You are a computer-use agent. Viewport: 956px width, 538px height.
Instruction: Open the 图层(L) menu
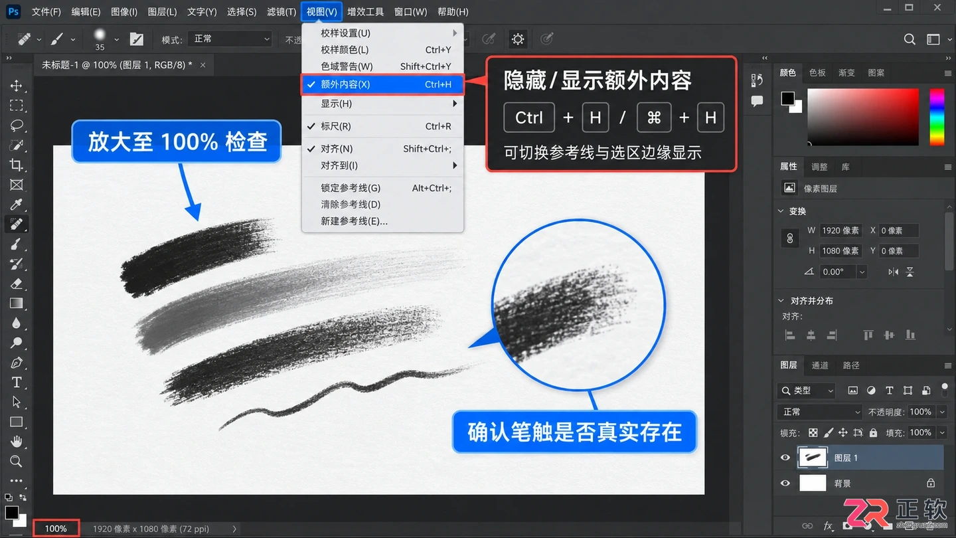(162, 12)
